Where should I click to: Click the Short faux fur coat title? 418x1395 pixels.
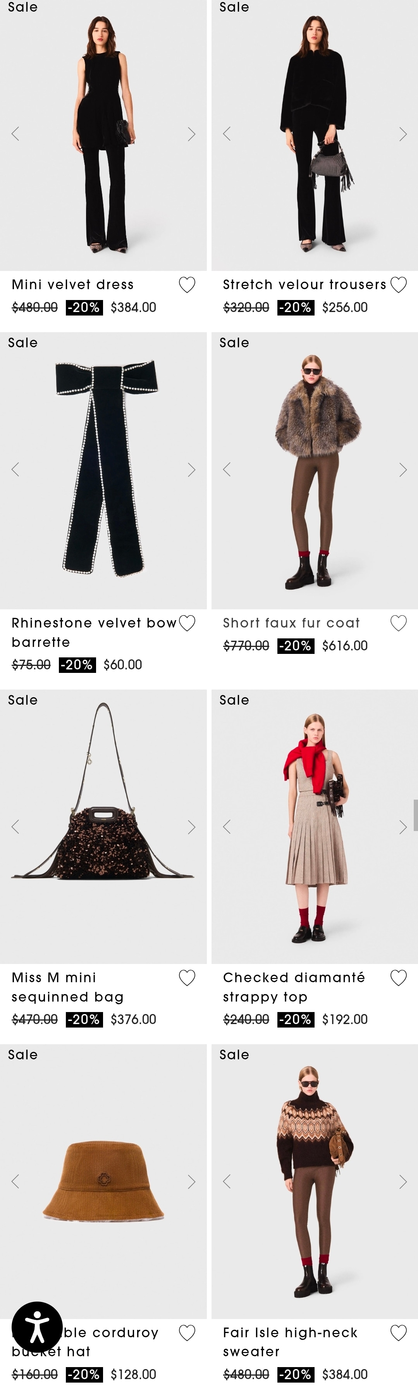(291, 623)
